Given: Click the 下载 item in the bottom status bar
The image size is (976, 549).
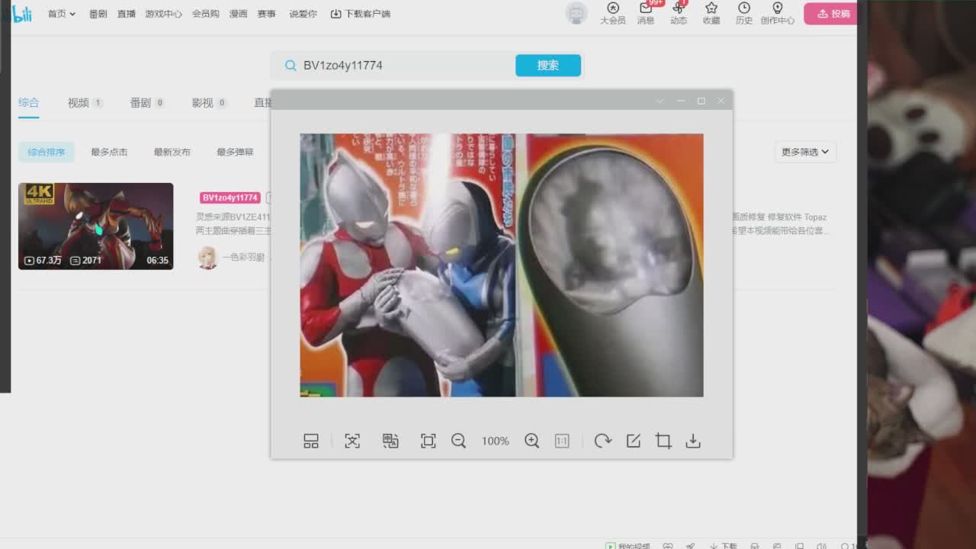Looking at the screenshot, I should click(724, 546).
